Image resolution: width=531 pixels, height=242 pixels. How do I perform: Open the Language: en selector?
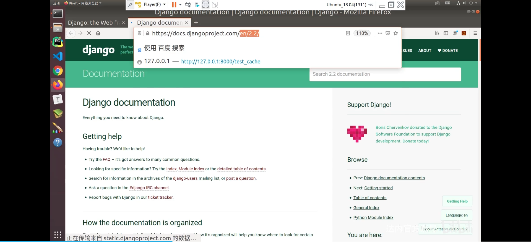[457, 215]
